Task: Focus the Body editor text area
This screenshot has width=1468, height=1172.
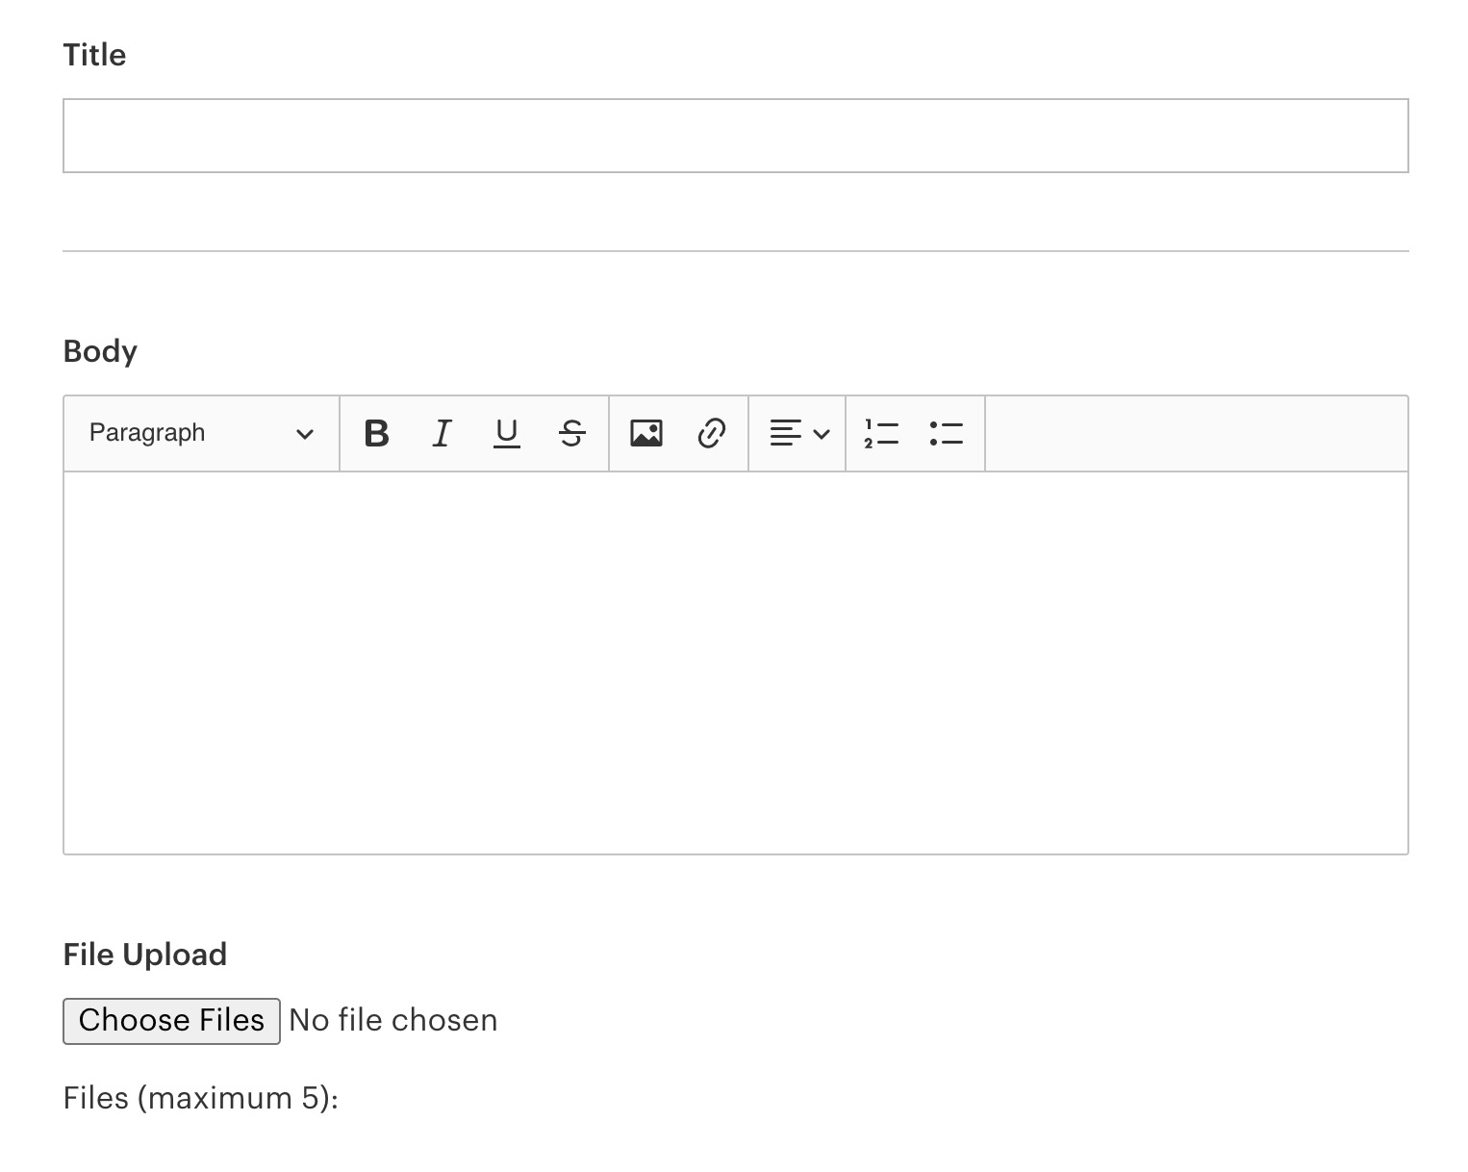Action: click(x=735, y=662)
